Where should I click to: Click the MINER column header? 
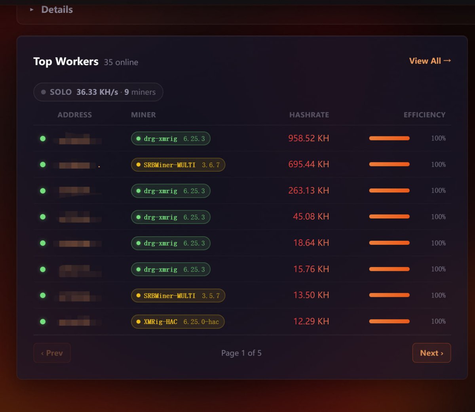click(x=143, y=115)
